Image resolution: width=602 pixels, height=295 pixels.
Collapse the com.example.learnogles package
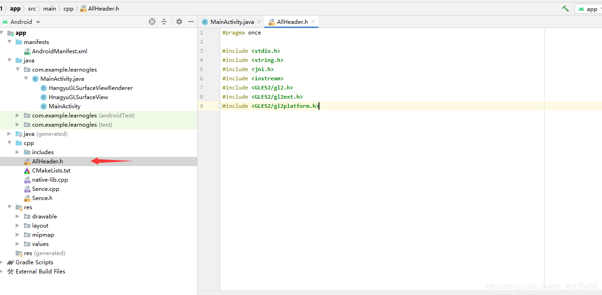(18, 69)
